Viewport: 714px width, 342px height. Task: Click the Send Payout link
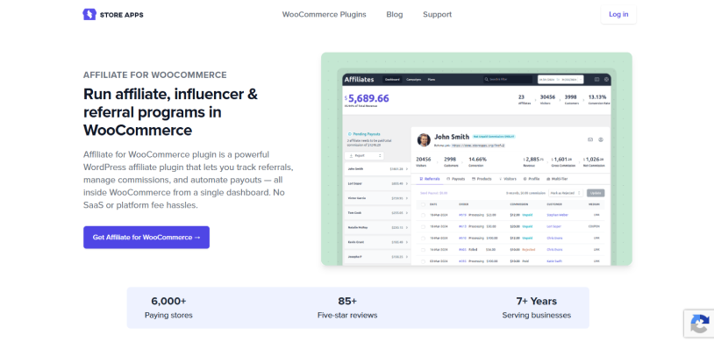433,193
